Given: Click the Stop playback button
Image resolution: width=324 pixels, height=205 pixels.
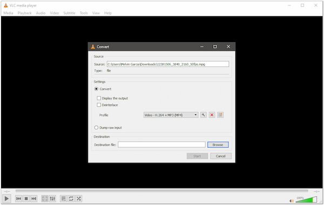Looking at the screenshot, I should pyautogui.click(x=26, y=199).
